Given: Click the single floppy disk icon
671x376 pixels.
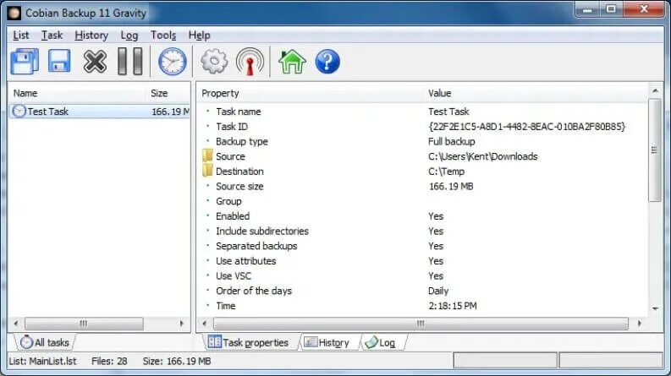Looking at the screenshot, I should pyautogui.click(x=59, y=61).
